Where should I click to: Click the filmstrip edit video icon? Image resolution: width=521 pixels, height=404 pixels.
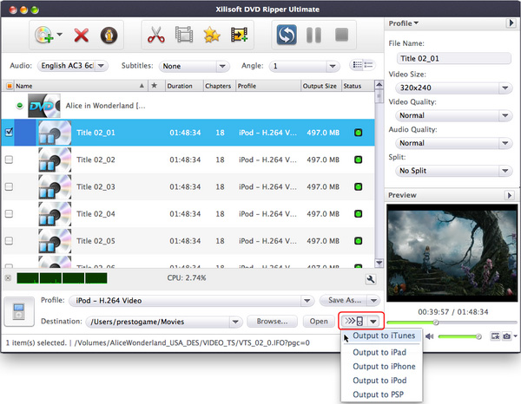click(183, 36)
